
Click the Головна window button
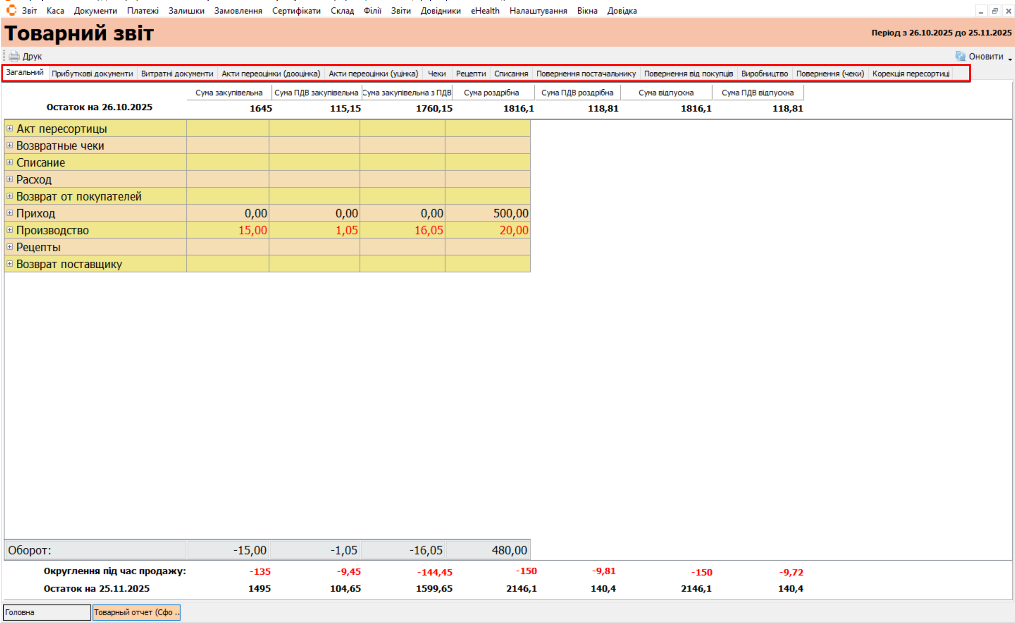(x=46, y=612)
